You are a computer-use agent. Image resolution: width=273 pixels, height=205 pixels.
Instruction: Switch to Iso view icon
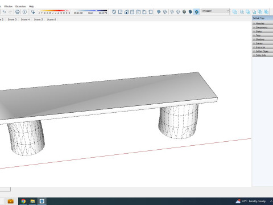pyautogui.click(x=114, y=12)
